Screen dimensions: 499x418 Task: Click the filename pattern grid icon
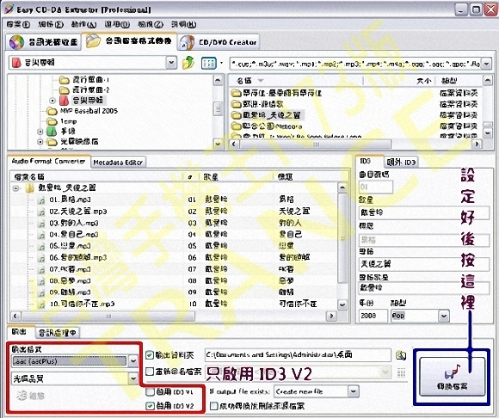click(401, 372)
